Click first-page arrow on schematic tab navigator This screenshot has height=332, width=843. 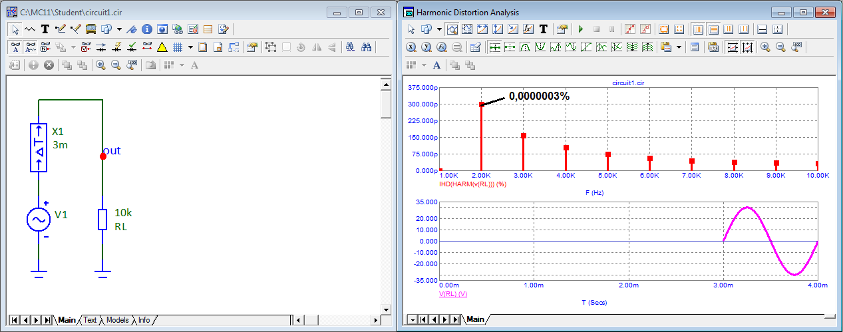14,320
